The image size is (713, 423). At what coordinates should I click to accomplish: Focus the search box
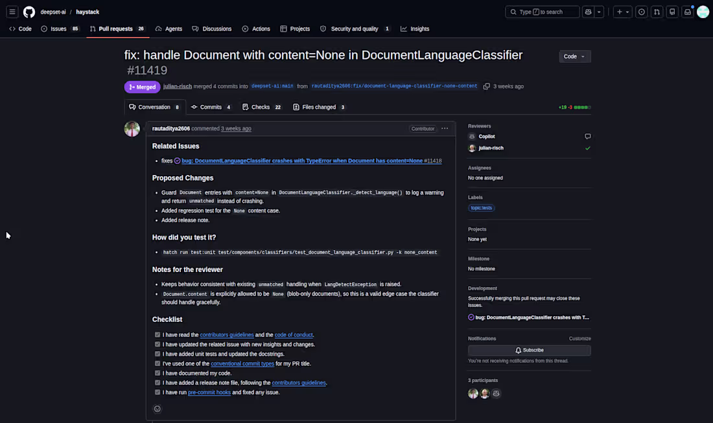click(542, 12)
